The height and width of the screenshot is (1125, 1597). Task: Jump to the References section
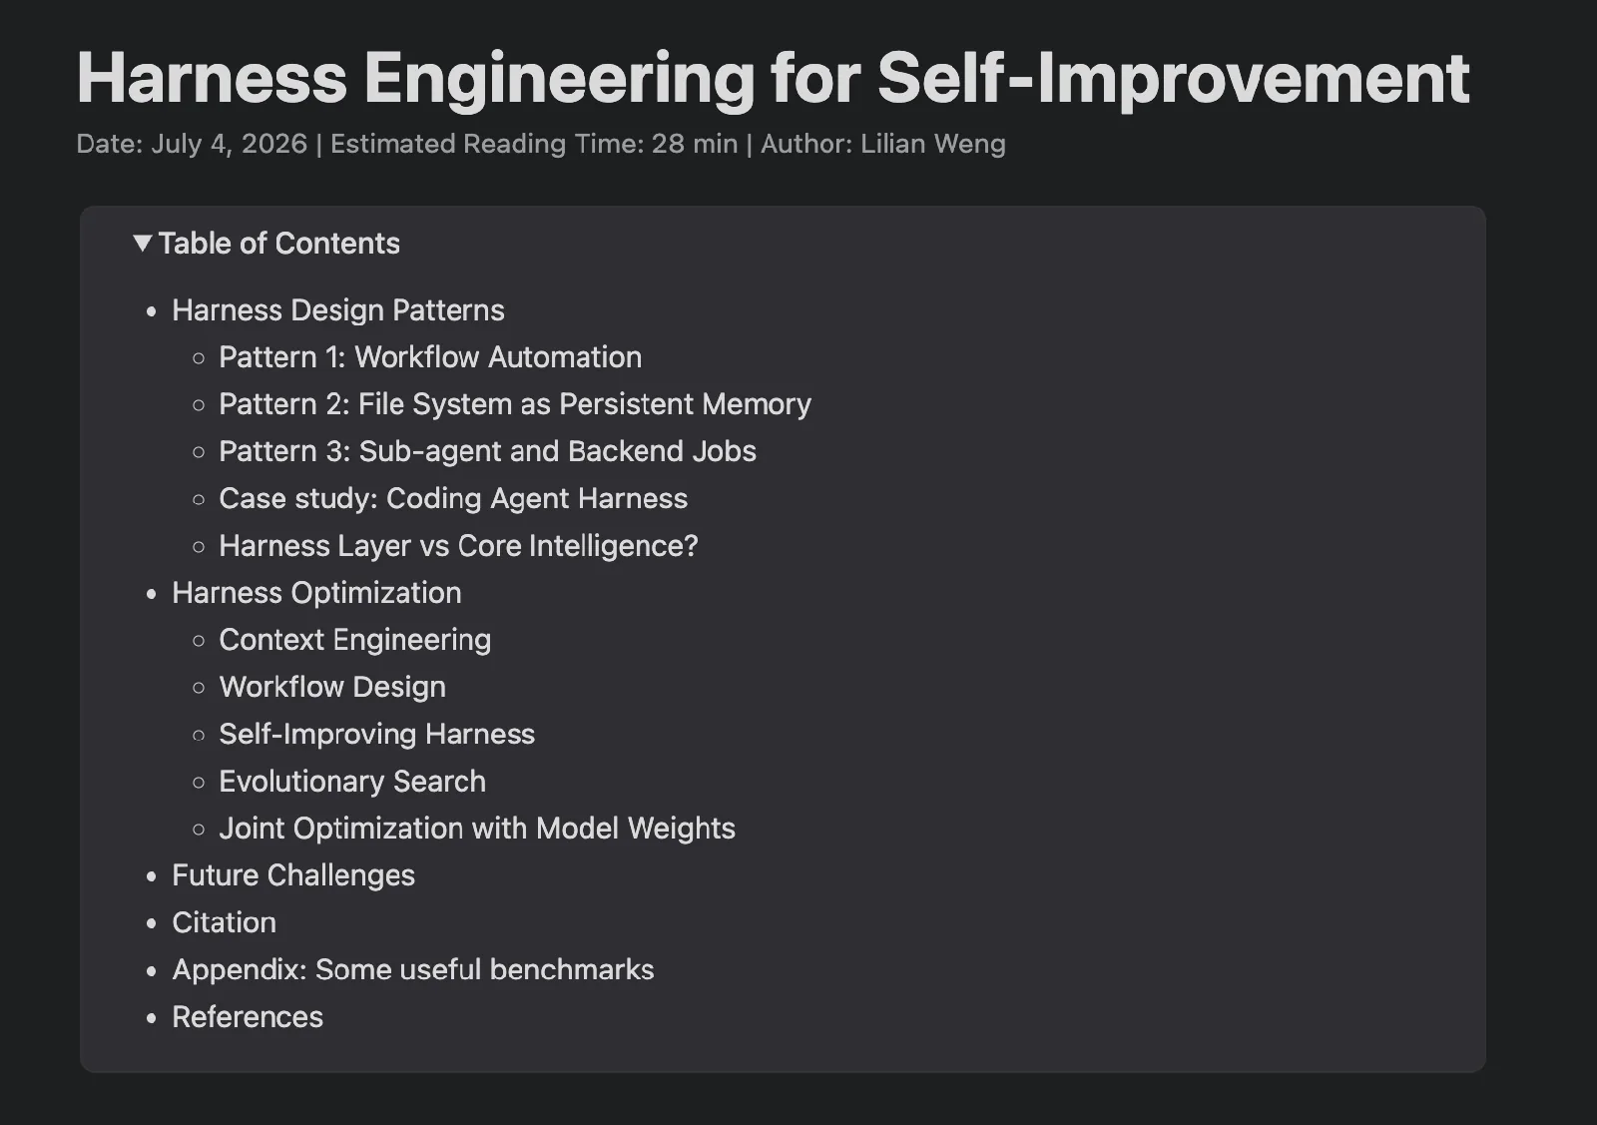tap(248, 1017)
